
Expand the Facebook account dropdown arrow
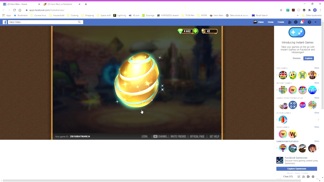click(315, 22)
